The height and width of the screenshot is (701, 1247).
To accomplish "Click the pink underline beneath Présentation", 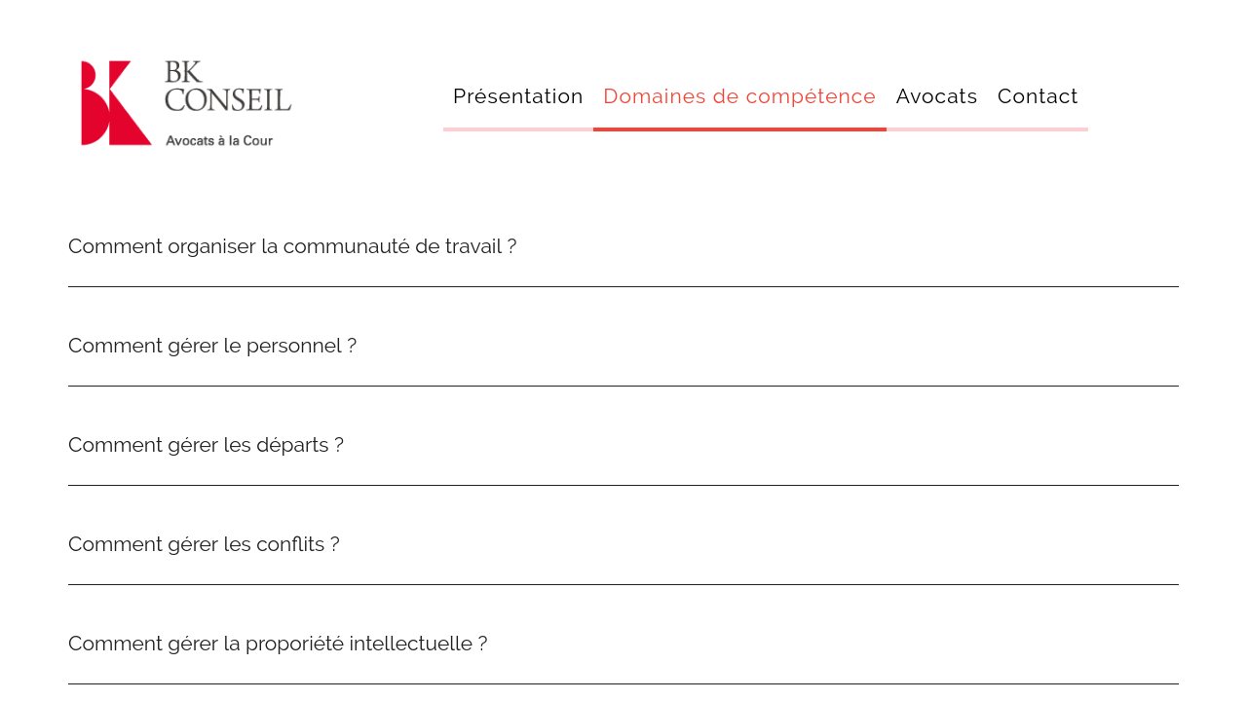I will pos(518,129).
